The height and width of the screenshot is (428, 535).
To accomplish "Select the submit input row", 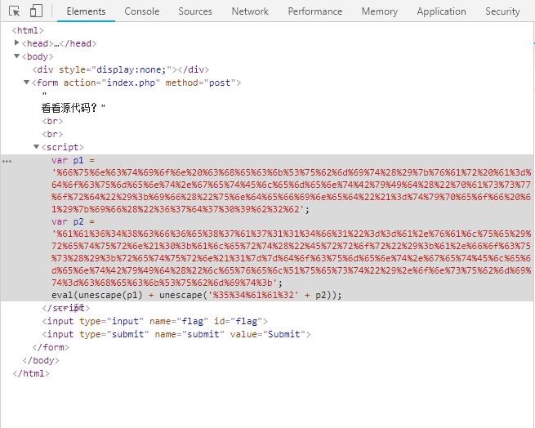I will pos(176,334).
